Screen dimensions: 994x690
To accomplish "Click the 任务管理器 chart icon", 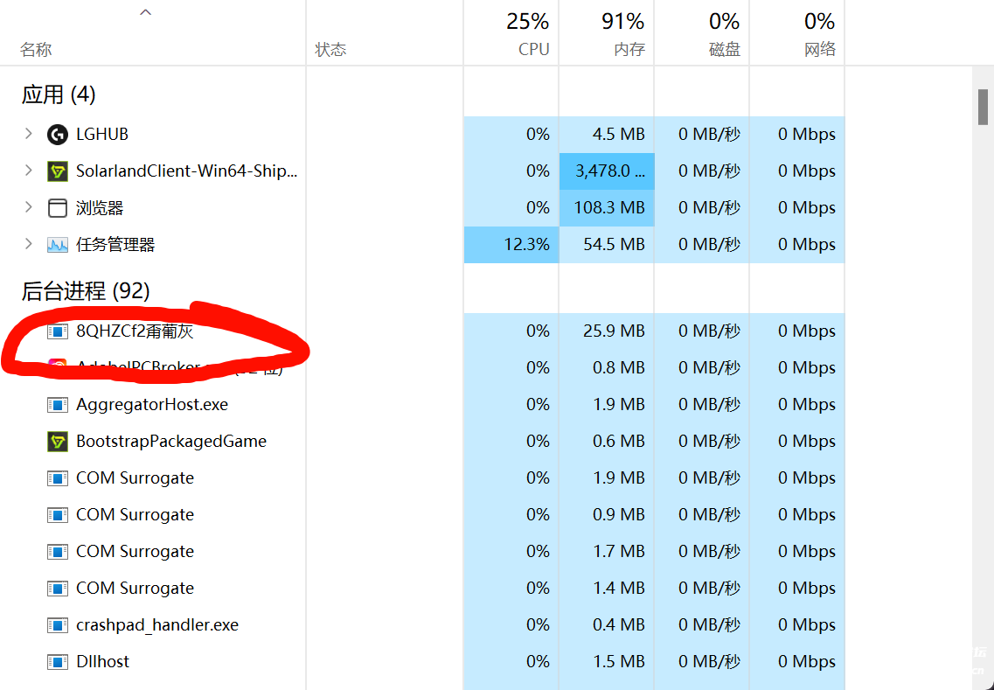I will click(57, 245).
